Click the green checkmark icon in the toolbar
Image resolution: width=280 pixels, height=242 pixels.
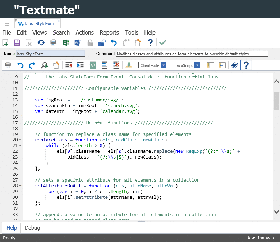(x=163, y=43)
